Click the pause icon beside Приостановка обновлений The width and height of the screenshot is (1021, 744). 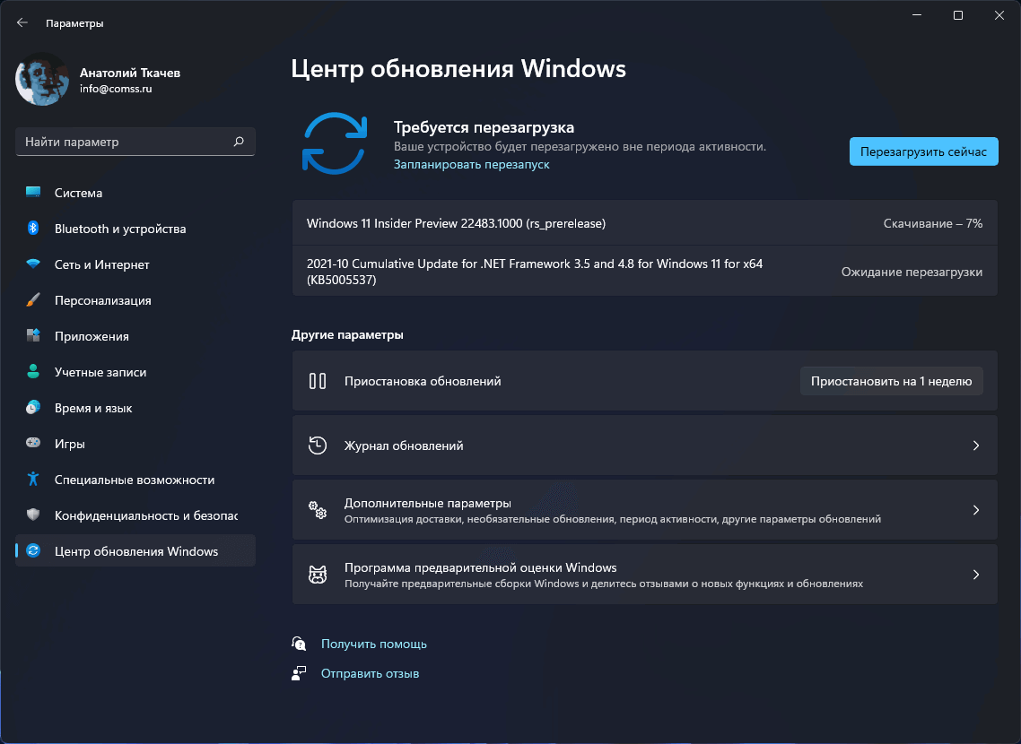point(318,380)
